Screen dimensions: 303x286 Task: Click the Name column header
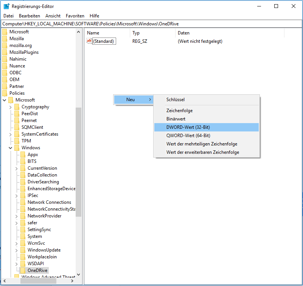point(107,33)
